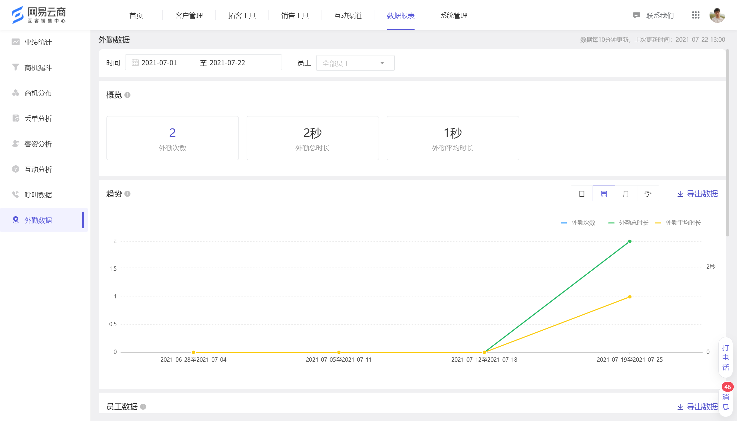
Task: Click the 46 unread messages badge
Action: pos(728,387)
